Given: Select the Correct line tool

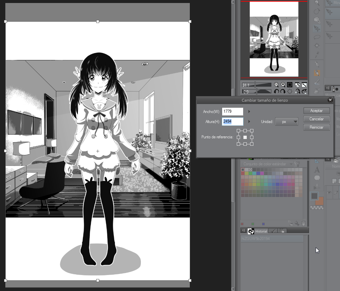Looking at the screenshot, I should (x=317, y=187).
